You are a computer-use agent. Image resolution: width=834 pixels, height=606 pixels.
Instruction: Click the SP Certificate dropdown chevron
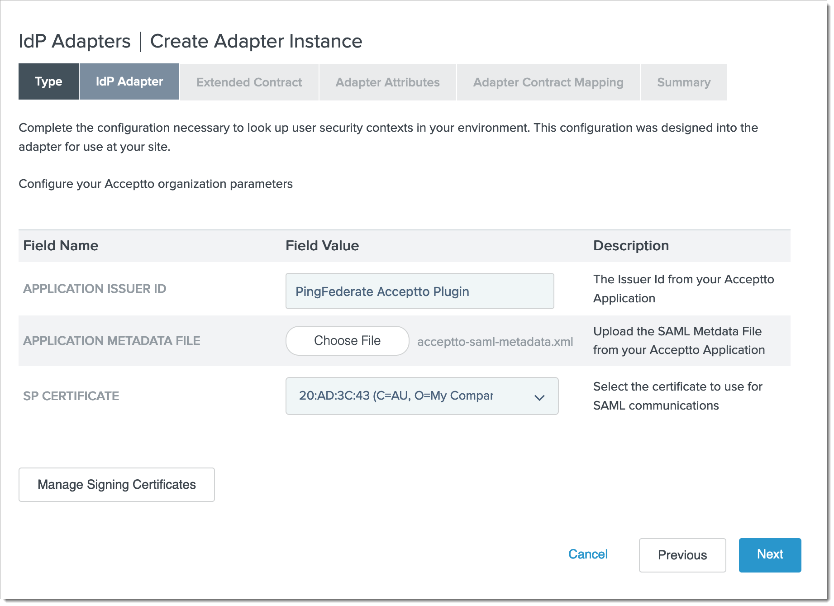pyautogui.click(x=539, y=397)
